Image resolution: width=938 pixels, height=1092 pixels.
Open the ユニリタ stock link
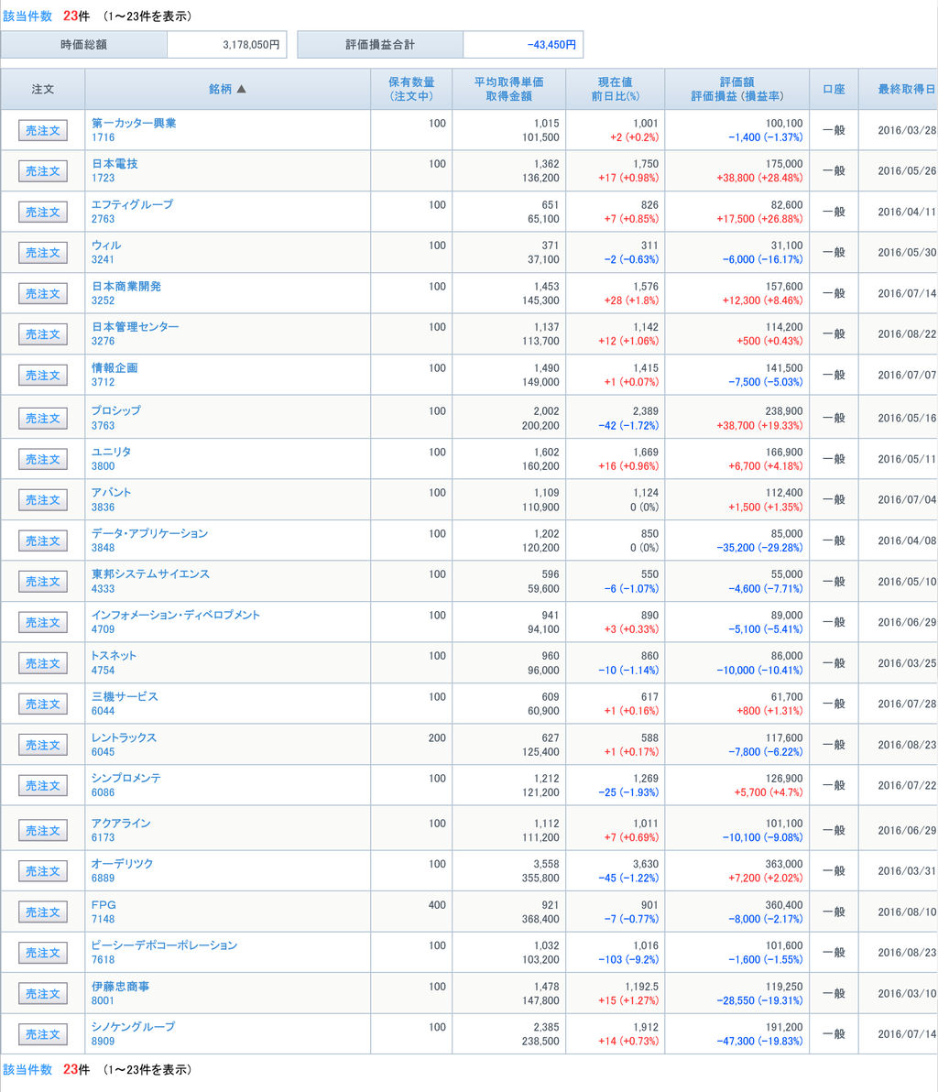[x=112, y=452]
